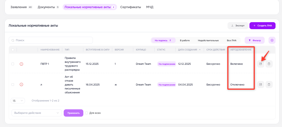This screenshot has width=282, height=127.
Task: Click the Тип column header
Action: pos(67,50)
